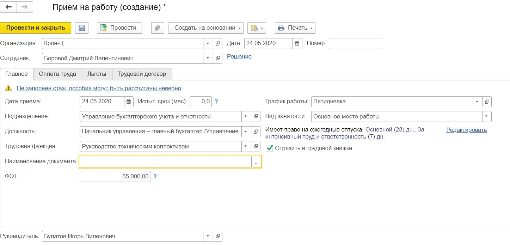Expand the Вид занятости dropdown
Image resolution: width=510 pixels, height=245 pixels.
tap(486, 116)
